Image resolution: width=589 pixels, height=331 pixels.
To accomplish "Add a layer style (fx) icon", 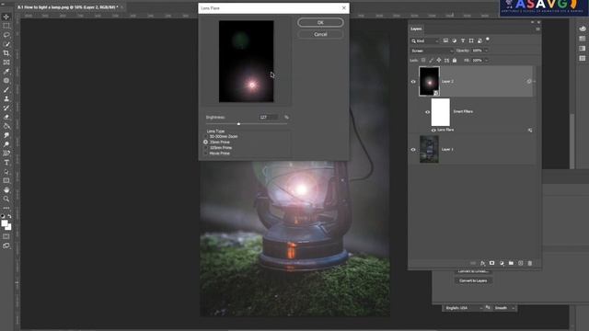I will (x=482, y=264).
